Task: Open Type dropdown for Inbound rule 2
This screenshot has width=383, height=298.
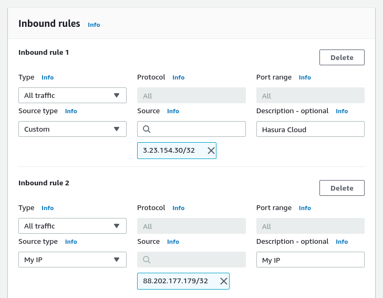Action: click(73, 226)
